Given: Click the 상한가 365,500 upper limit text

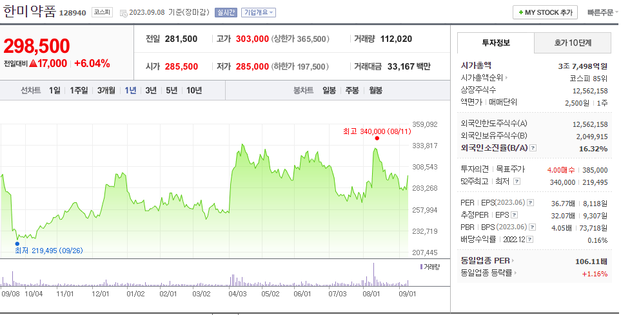Looking at the screenshot, I should tap(301, 39).
